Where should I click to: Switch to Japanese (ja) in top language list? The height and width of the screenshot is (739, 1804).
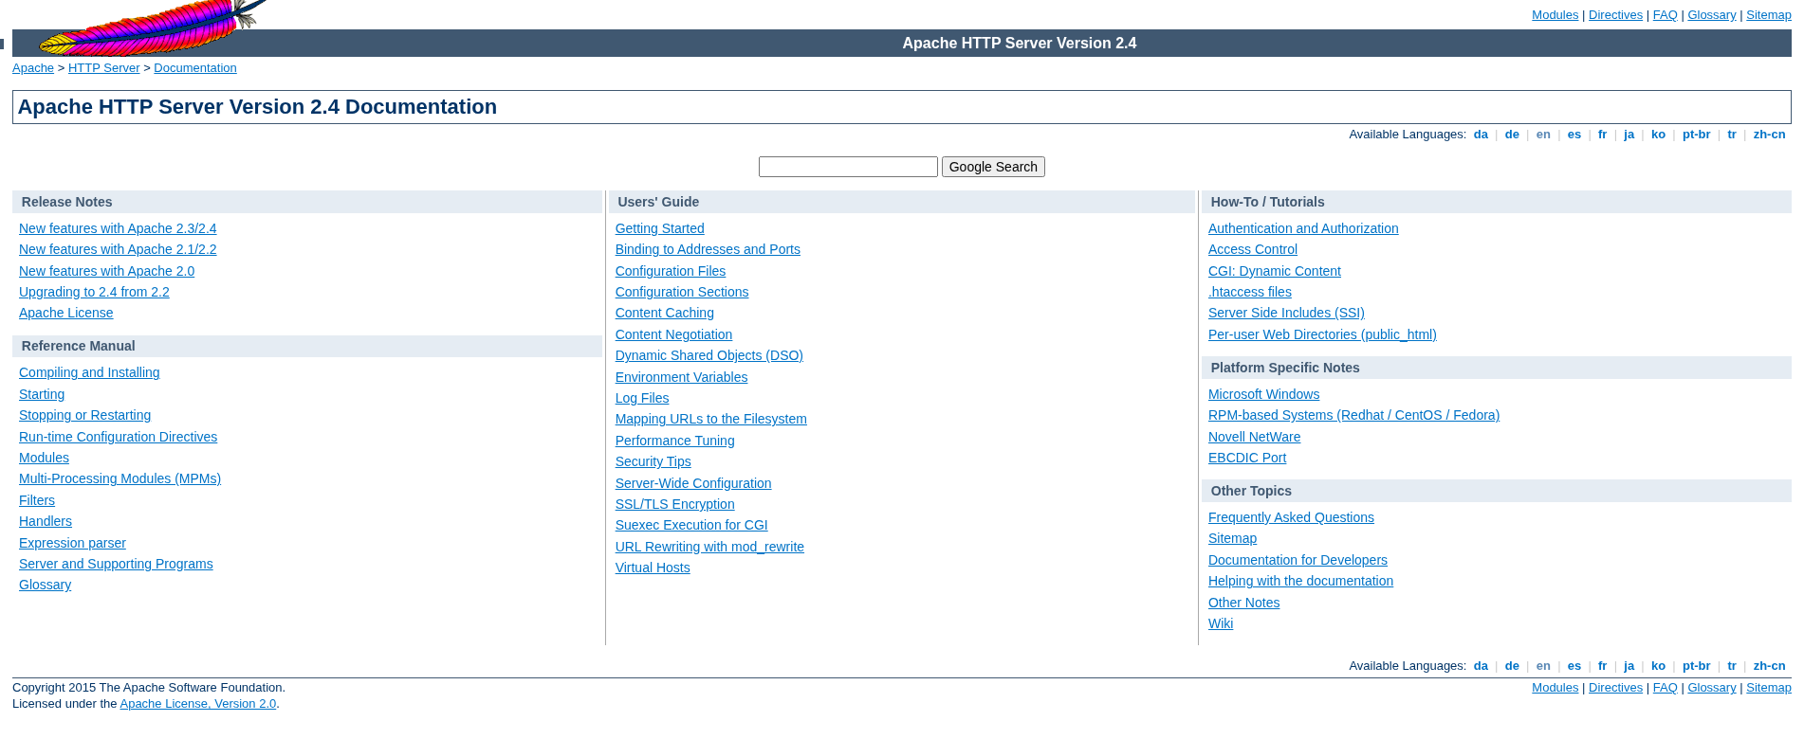tap(1629, 135)
